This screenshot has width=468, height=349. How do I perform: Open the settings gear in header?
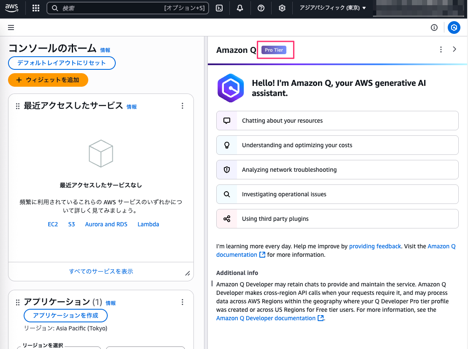[282, 8]
